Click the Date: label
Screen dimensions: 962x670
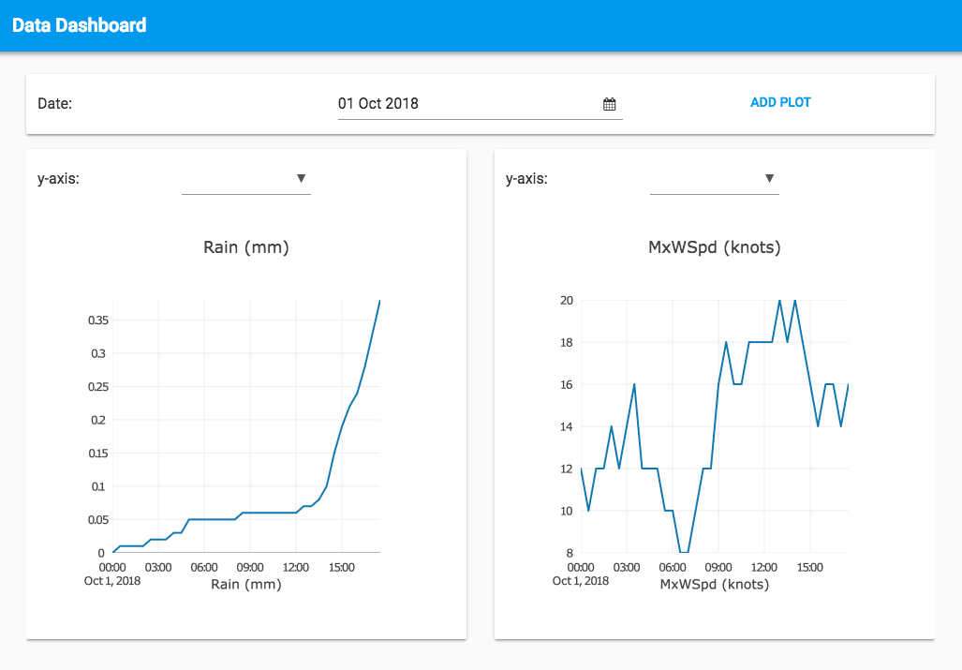(x=54, y=104)
